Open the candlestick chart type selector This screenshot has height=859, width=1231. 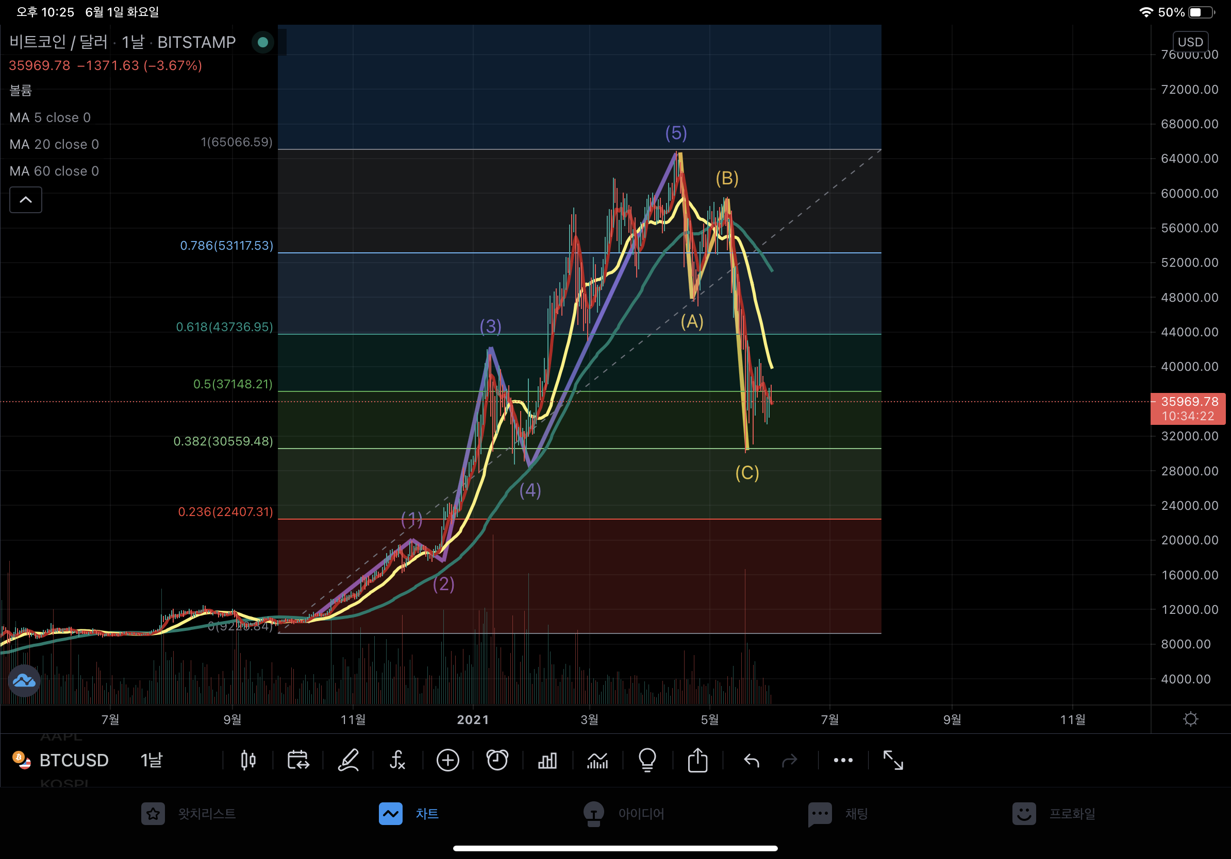248,760
